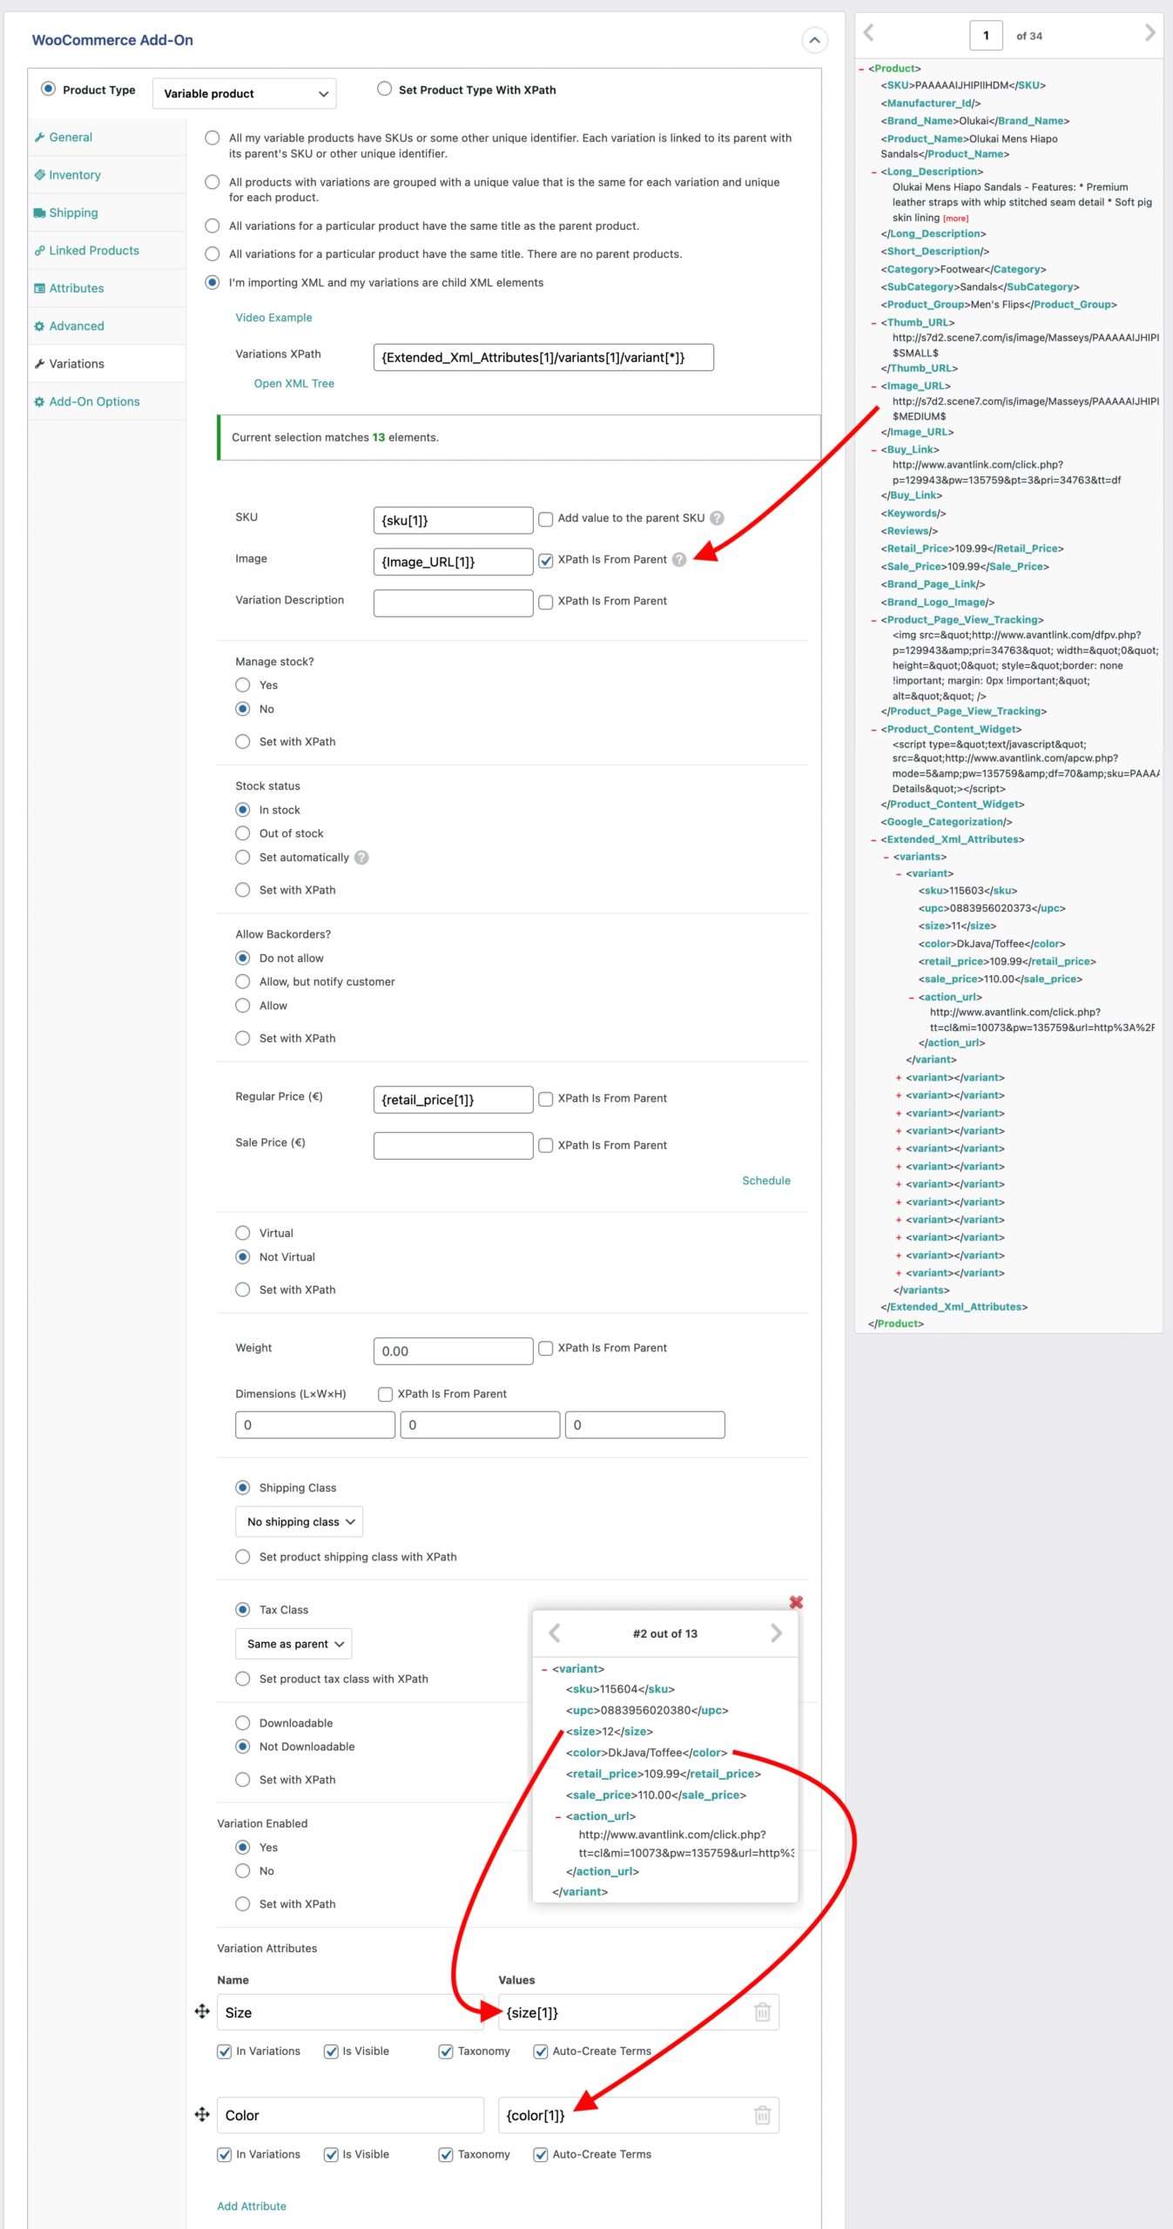Open the Variable product type dropdown
1173x2229 pixels.
coord(244,94)
